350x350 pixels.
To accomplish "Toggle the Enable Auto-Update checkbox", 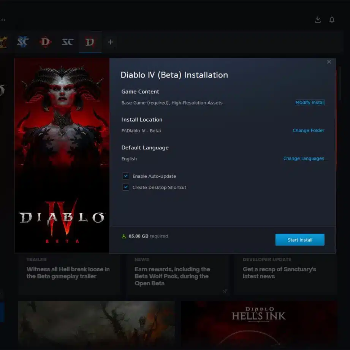I will coord(126,176).
